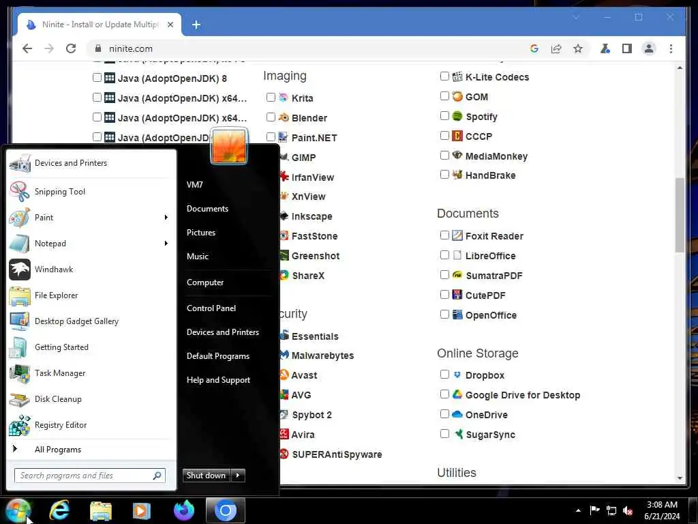Select Paint.NET checkbox
Image resolution: width=698 pixels, height=524 pixels.
[271, 136]
